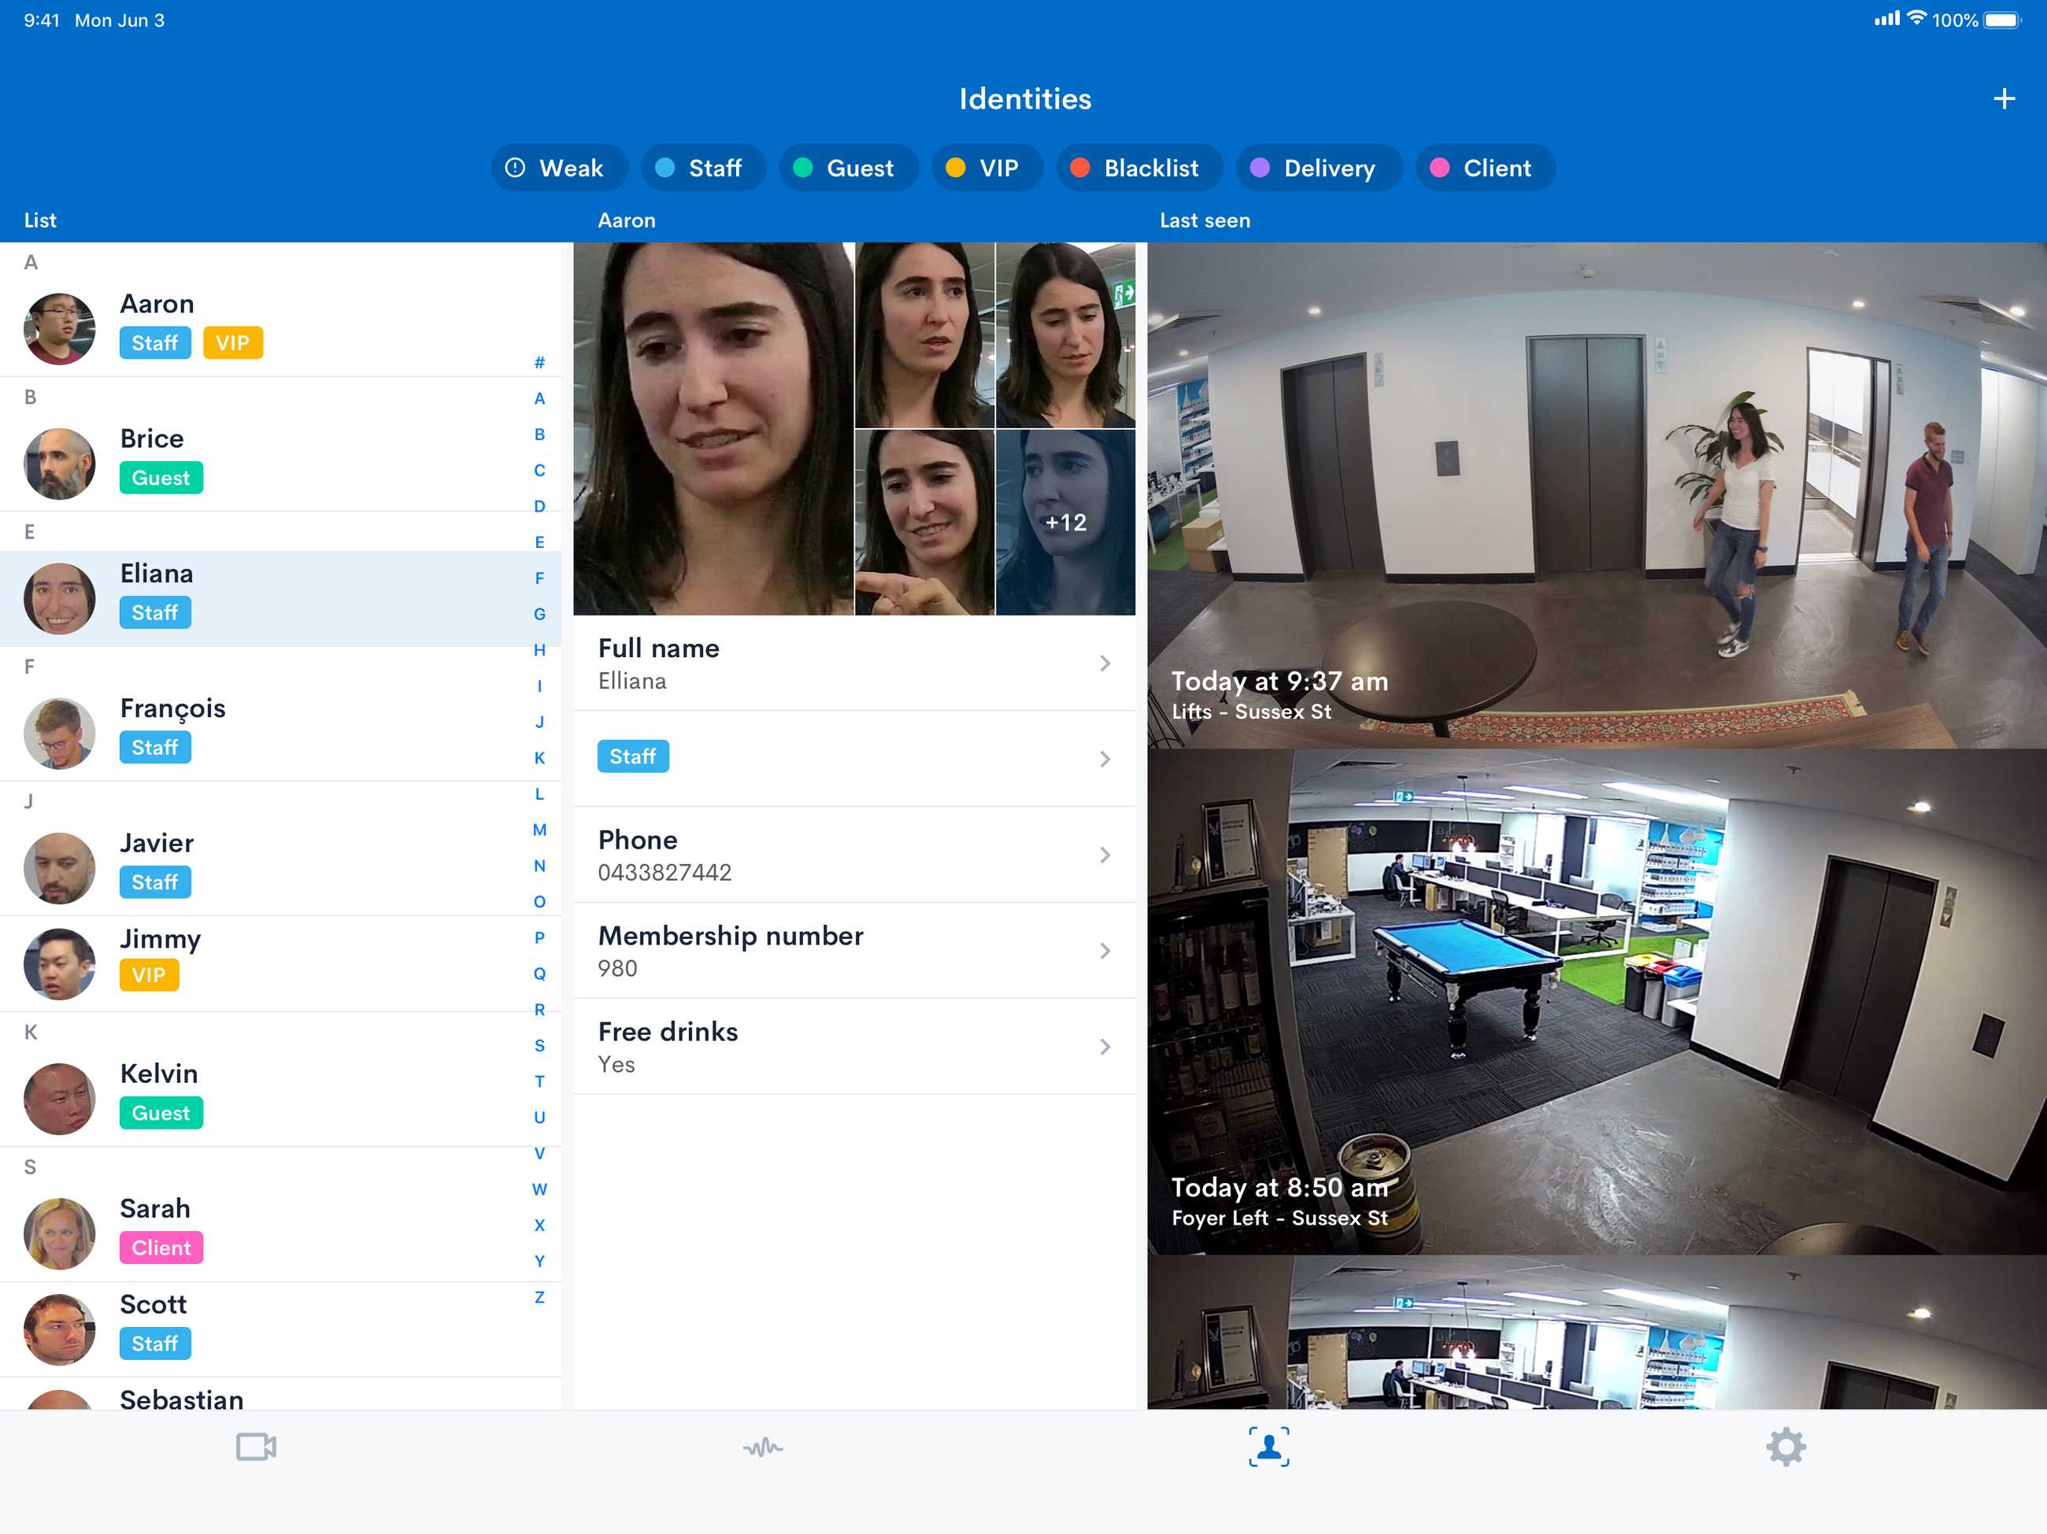The image size is (2047, 1534).
Task: Open the 9:37 am Lifts sighting
Action: click(x=1597, y=495)
